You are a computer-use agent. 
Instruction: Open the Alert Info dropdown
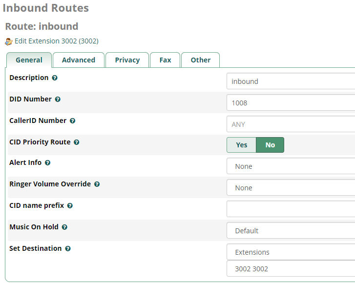click(291, 166)
